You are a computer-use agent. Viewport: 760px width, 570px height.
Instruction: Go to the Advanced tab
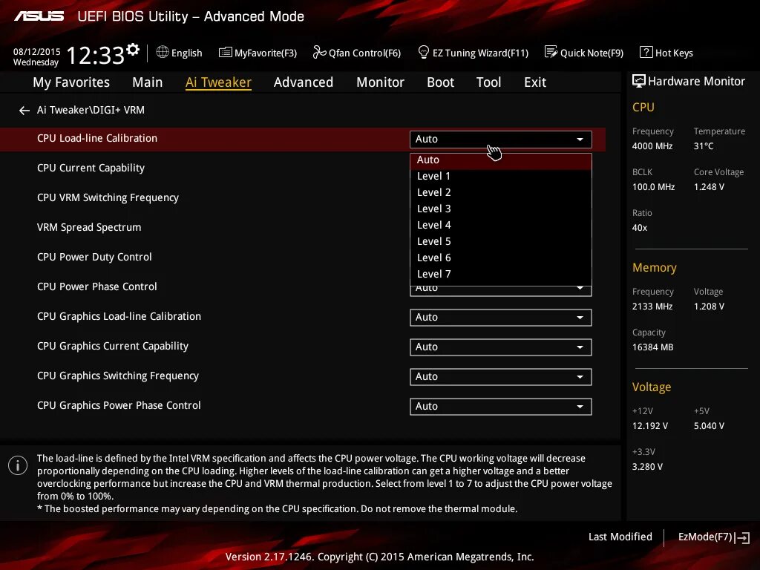coord(304,82)
